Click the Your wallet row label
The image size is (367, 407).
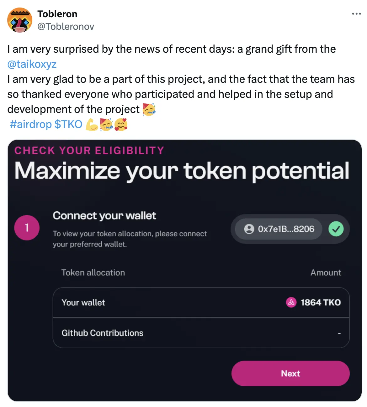tap(83, 302)
